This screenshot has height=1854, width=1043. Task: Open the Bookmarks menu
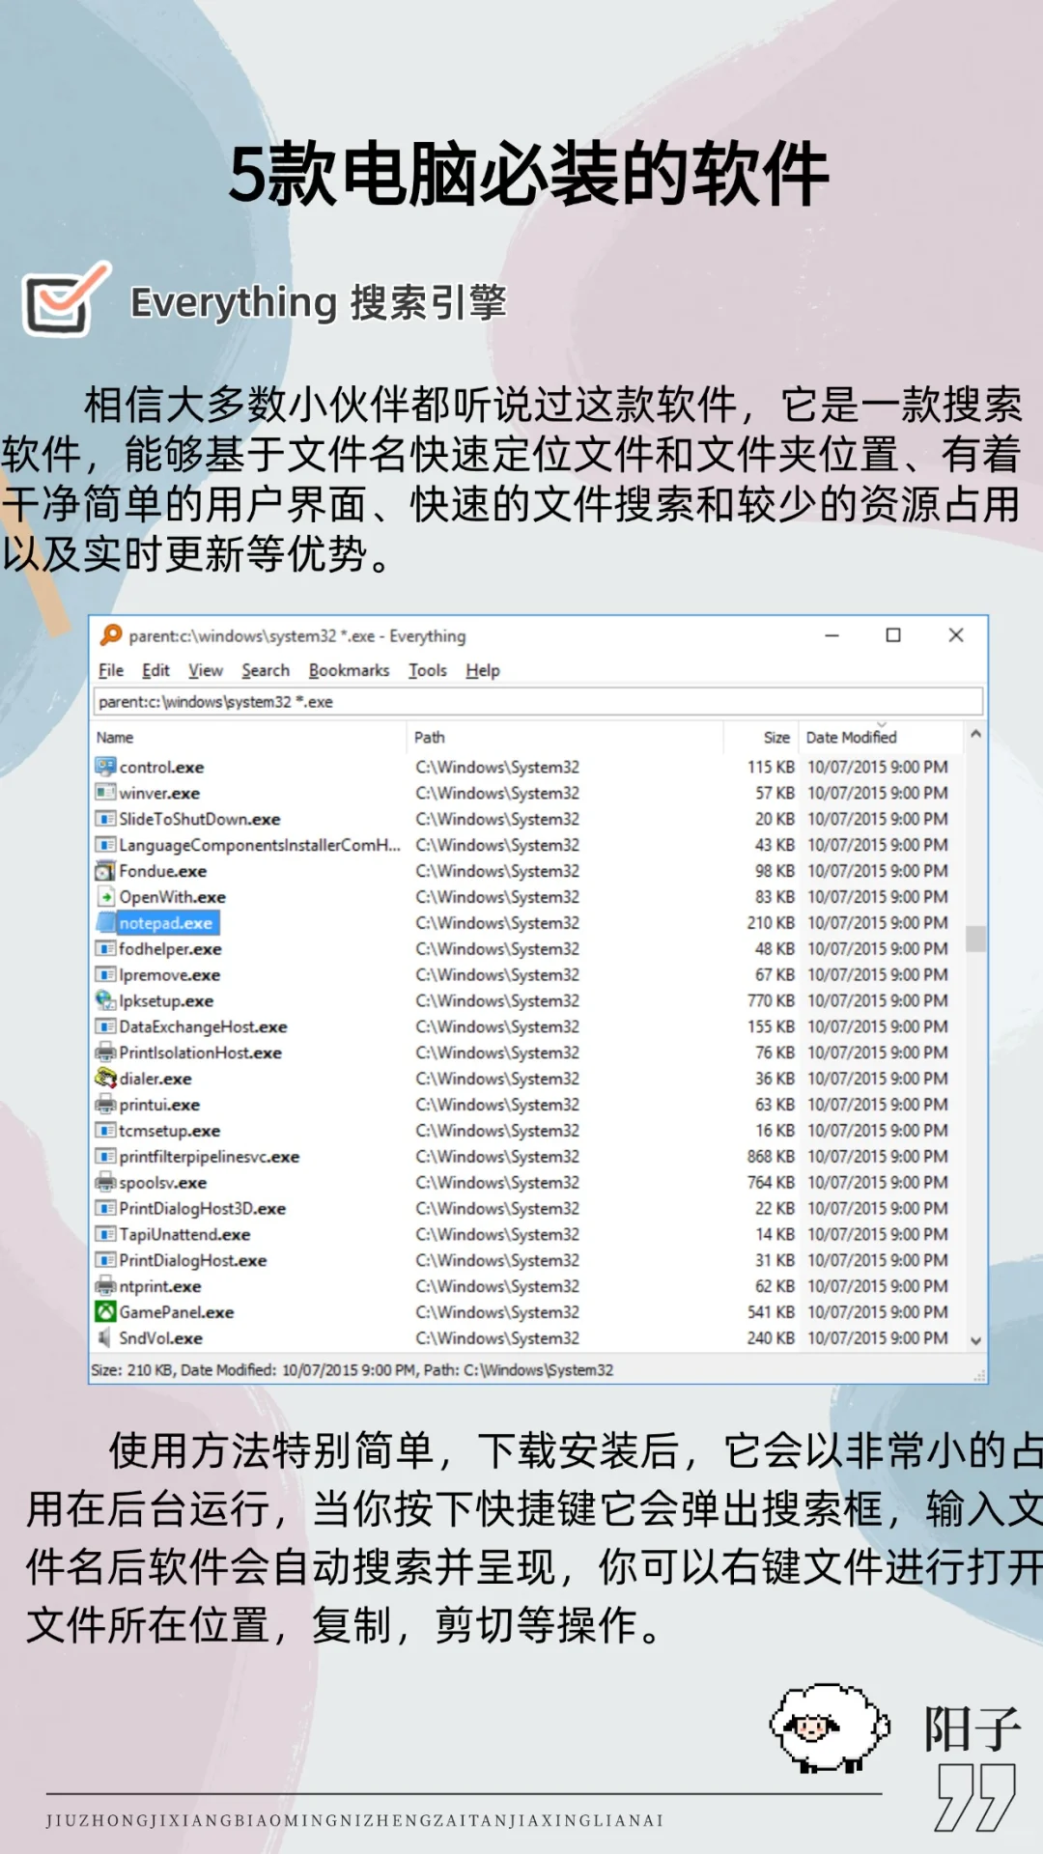point(349,670)
